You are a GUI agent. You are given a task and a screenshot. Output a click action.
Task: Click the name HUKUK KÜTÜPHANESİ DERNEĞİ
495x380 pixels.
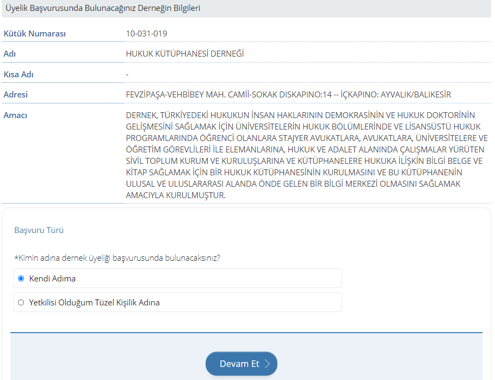pos(185,54)
